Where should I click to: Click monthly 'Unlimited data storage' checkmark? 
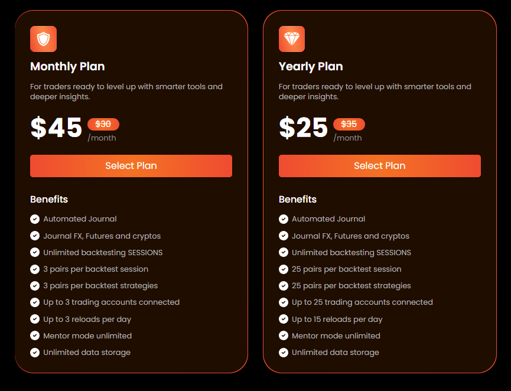click(35, 353)
